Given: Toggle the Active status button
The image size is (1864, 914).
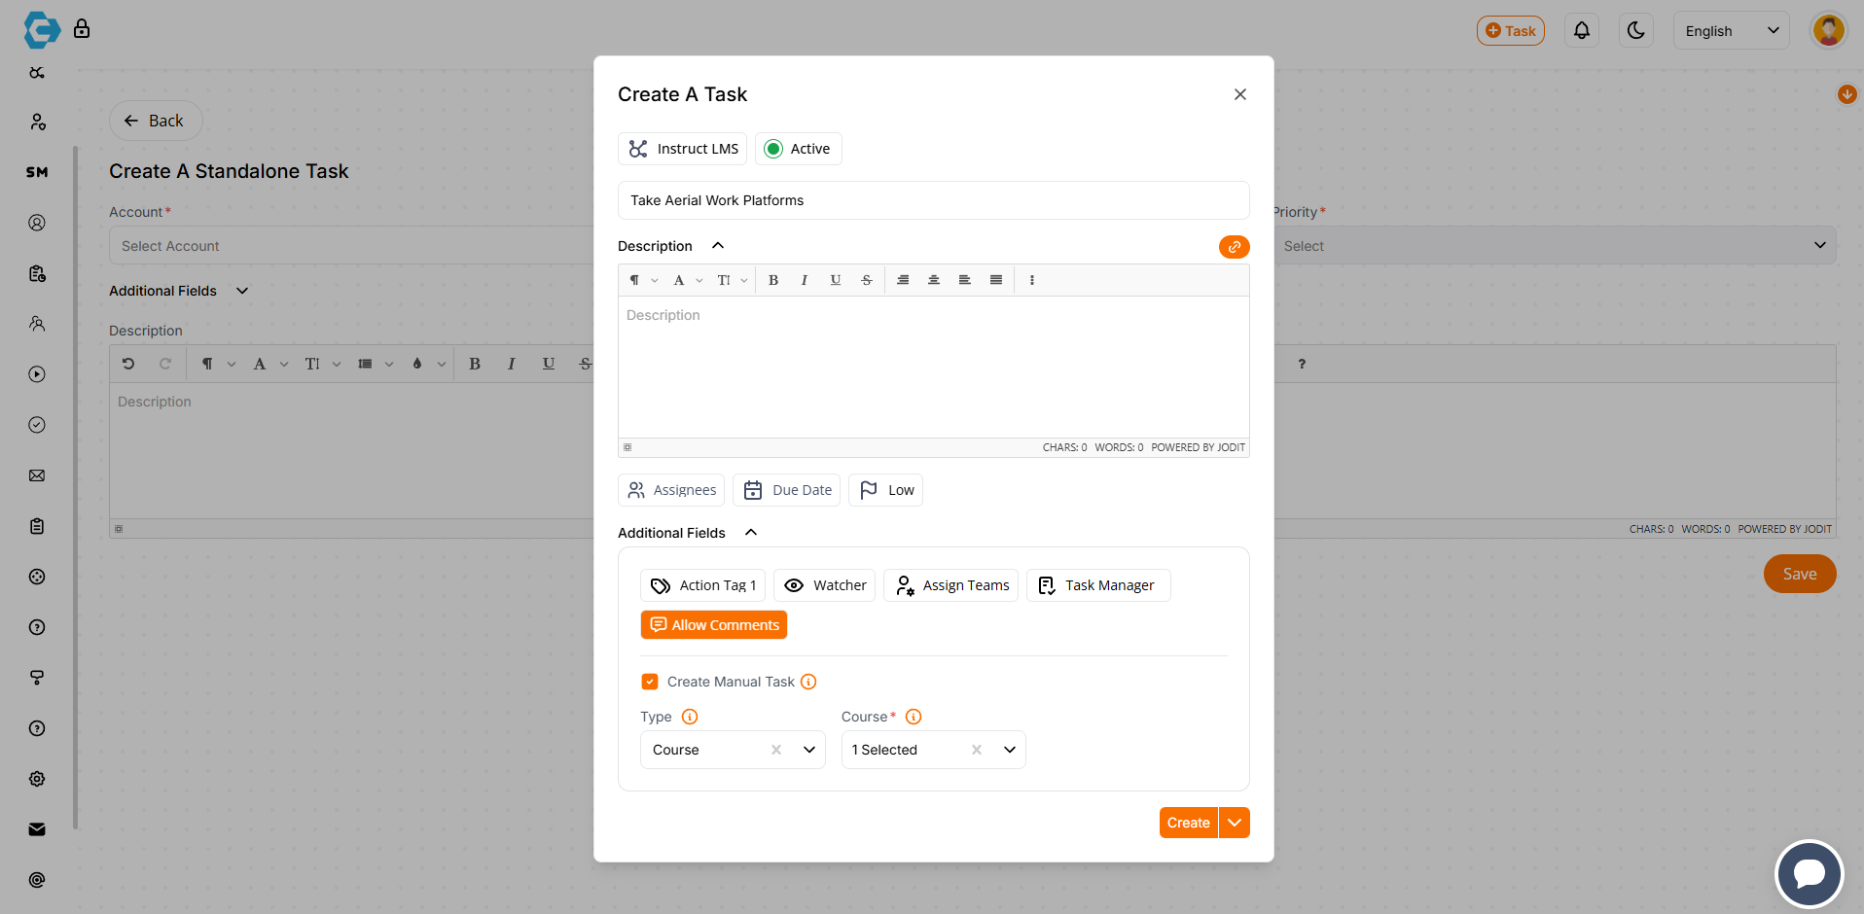Looking at the screenshot, I should [x=798, y=149].
